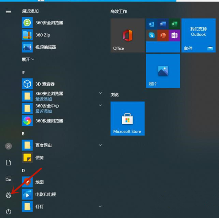Click the Power button icon
This screenshot has width=219, height=218.
click(8, 211)
